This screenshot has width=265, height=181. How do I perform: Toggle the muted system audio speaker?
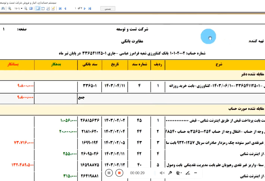pyautogui.click(x=162, y=173)
